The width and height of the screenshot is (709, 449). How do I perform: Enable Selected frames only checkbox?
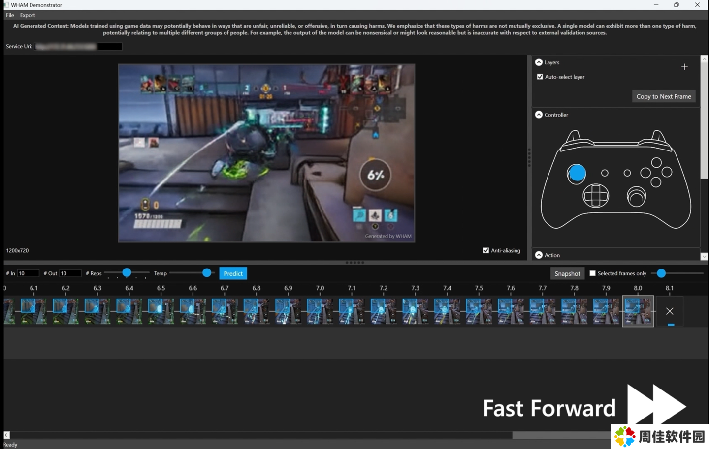[x=592, y=273]
